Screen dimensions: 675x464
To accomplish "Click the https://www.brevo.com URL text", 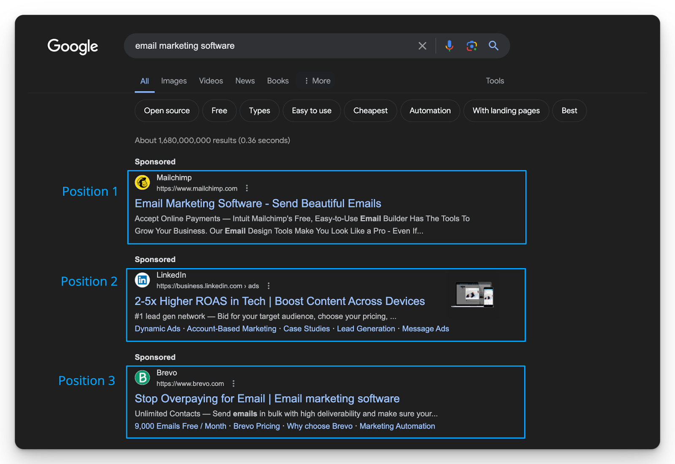I will click(x=190, y=384).
